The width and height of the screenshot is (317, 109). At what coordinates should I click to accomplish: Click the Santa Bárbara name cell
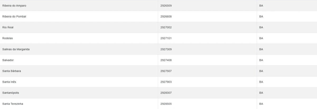(12, 71)
